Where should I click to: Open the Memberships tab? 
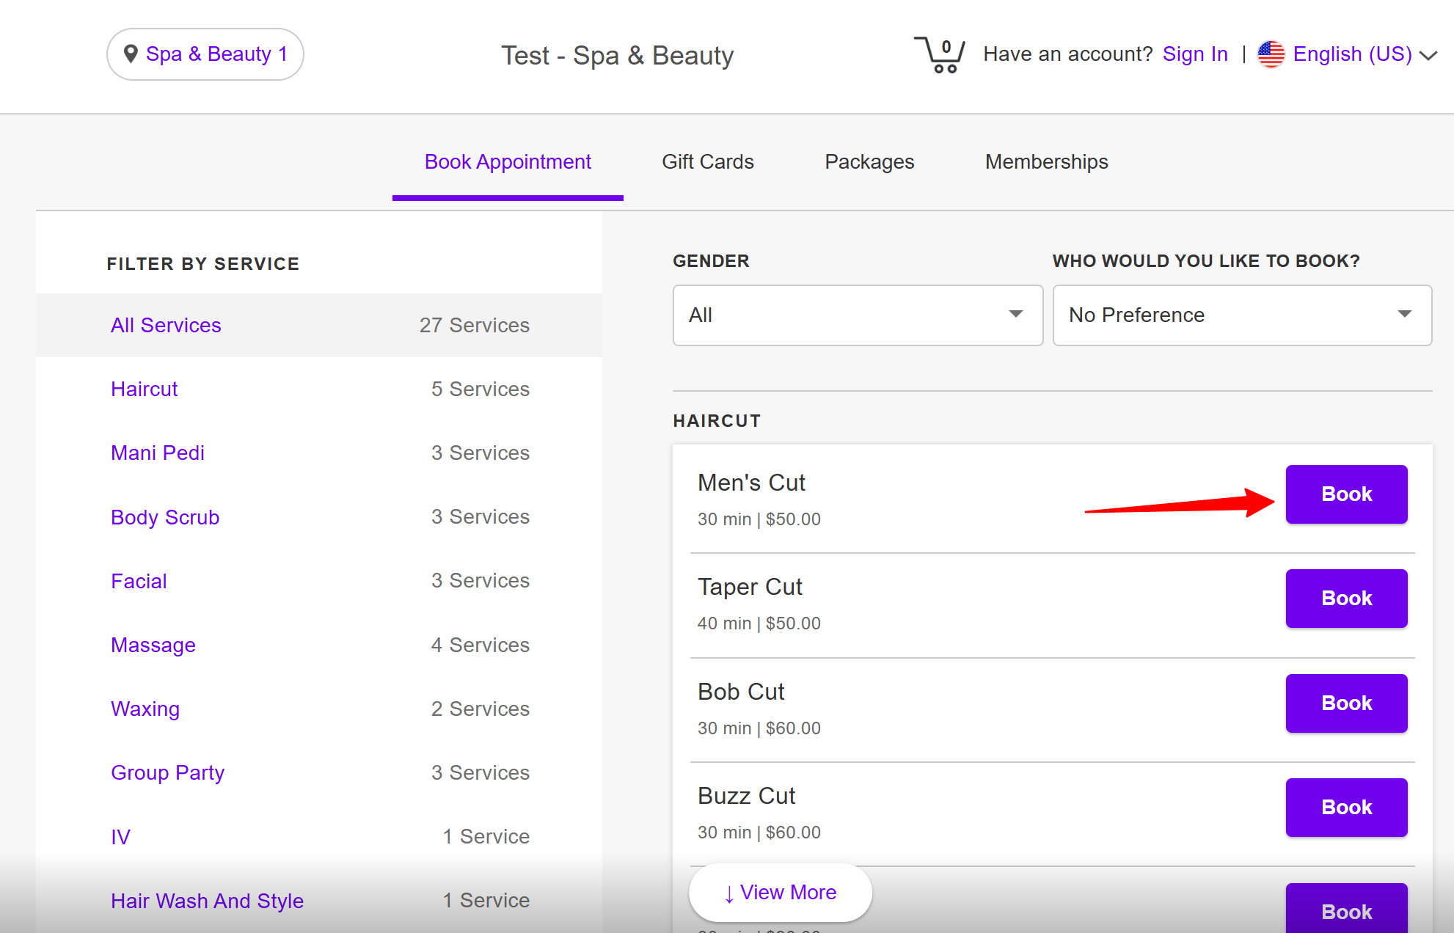[x=1046, y=162]
